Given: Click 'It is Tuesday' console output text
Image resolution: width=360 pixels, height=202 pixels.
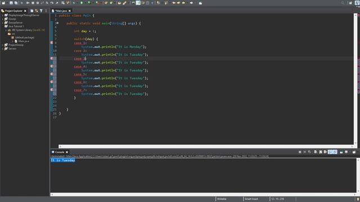Looking at the screenshot, I should tap(63, 160).
